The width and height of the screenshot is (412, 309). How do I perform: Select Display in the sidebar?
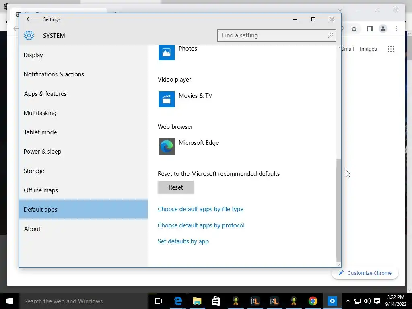click(x=84, y=55)
